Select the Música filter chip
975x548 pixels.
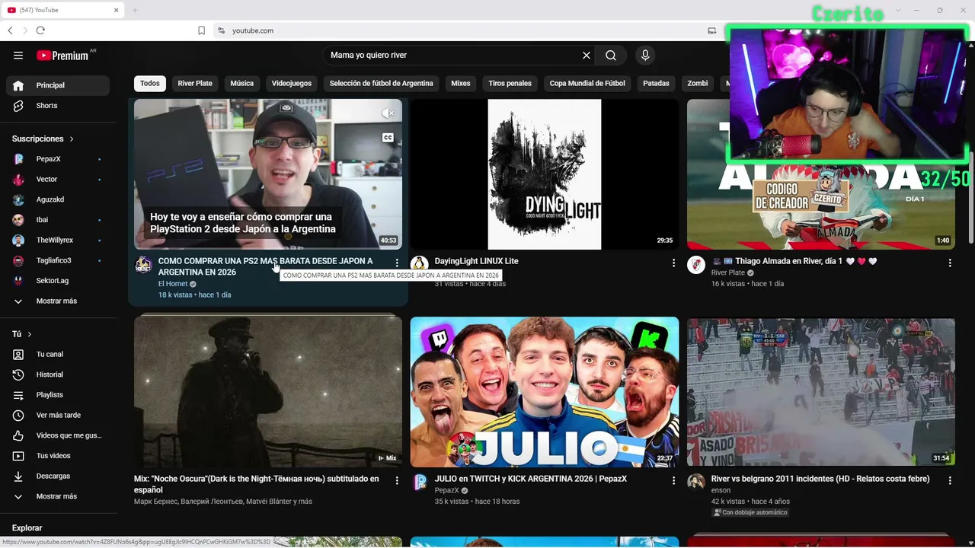click(241, 84)
